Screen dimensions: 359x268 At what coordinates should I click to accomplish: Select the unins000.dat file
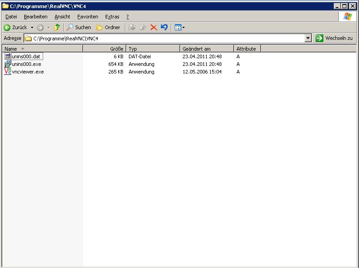pos(26,56)
